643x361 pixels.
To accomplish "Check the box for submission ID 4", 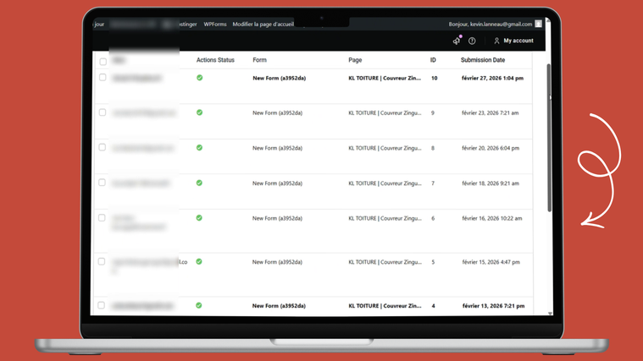I will point(102,305).
